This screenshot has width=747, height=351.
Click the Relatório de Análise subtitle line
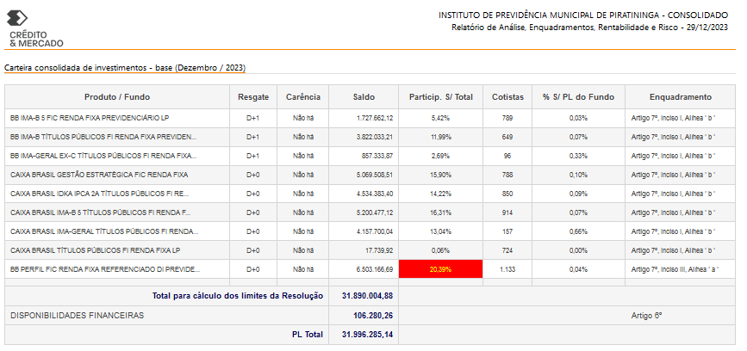pyautogui.click(x=589, y=28)
